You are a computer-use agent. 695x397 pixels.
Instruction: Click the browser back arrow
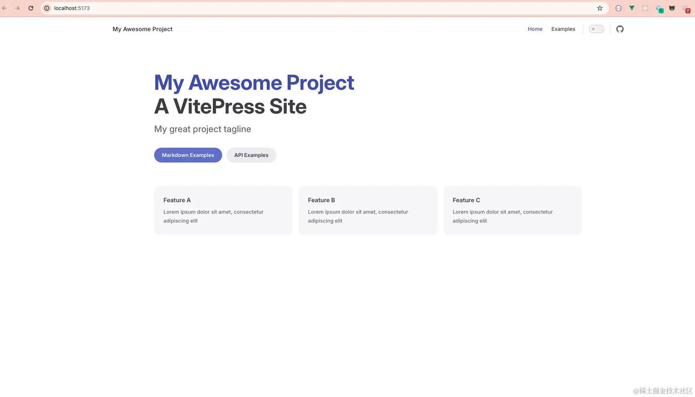coord(4,8)
